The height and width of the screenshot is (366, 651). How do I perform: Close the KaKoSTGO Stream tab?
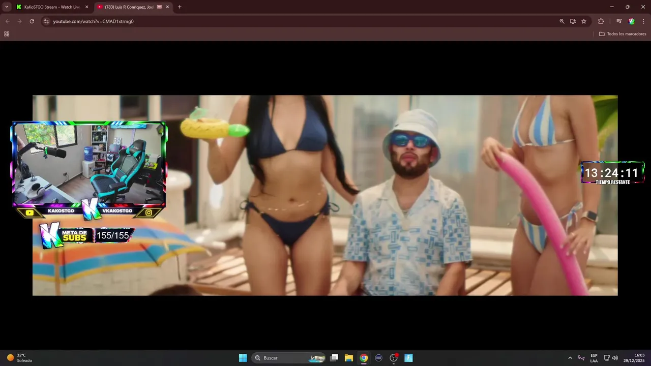click(x=86, y=7)
